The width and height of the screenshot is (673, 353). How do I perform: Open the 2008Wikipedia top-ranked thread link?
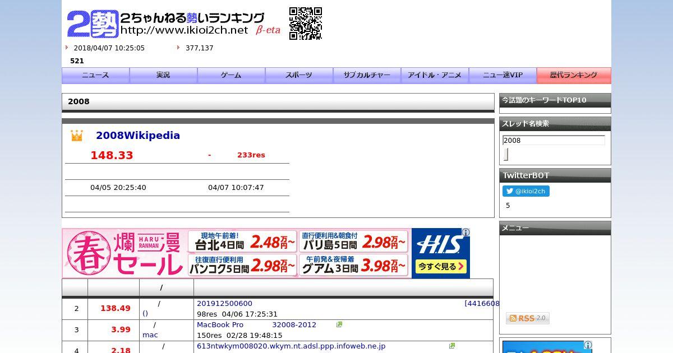[x=138, y=136]
